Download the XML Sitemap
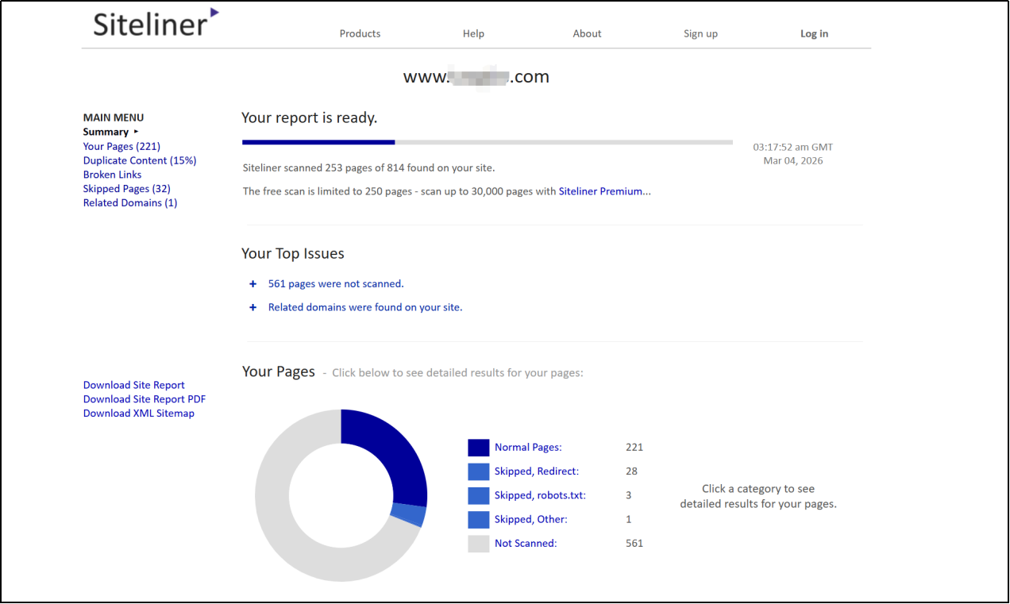 (x=138, y=414)
